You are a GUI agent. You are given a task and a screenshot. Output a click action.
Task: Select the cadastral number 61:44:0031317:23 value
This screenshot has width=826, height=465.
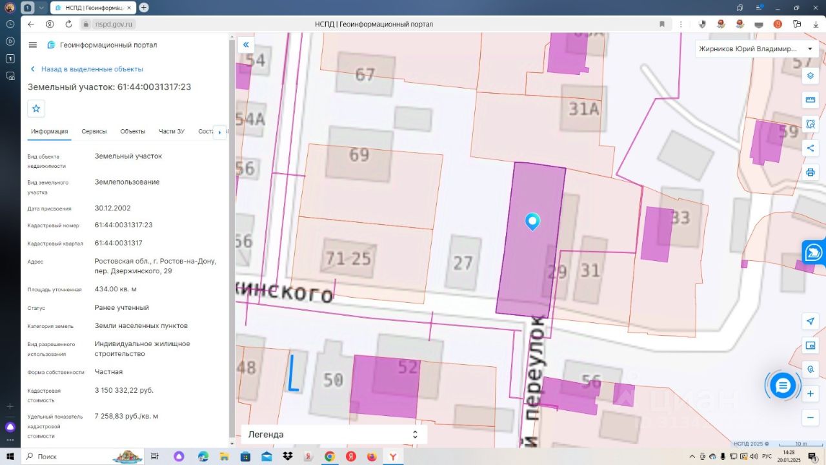(123, 225)
